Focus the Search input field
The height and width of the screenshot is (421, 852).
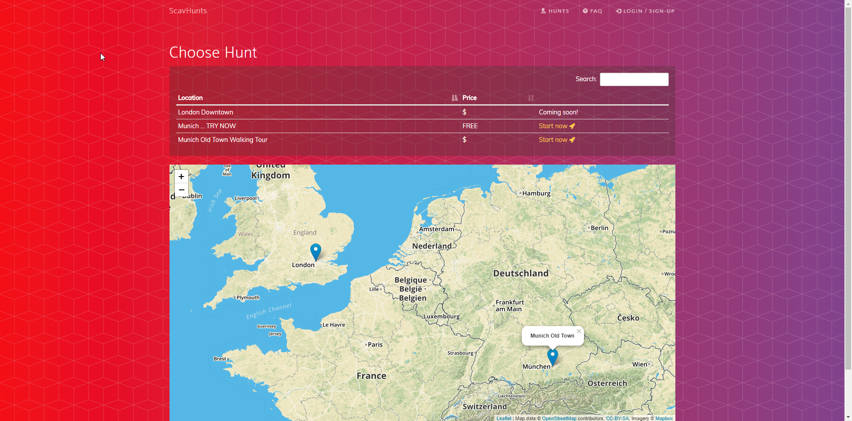(634, 79)
